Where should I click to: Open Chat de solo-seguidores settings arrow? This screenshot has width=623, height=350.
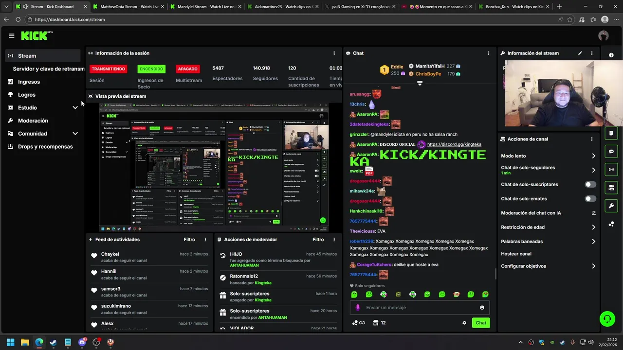(593, 170)
